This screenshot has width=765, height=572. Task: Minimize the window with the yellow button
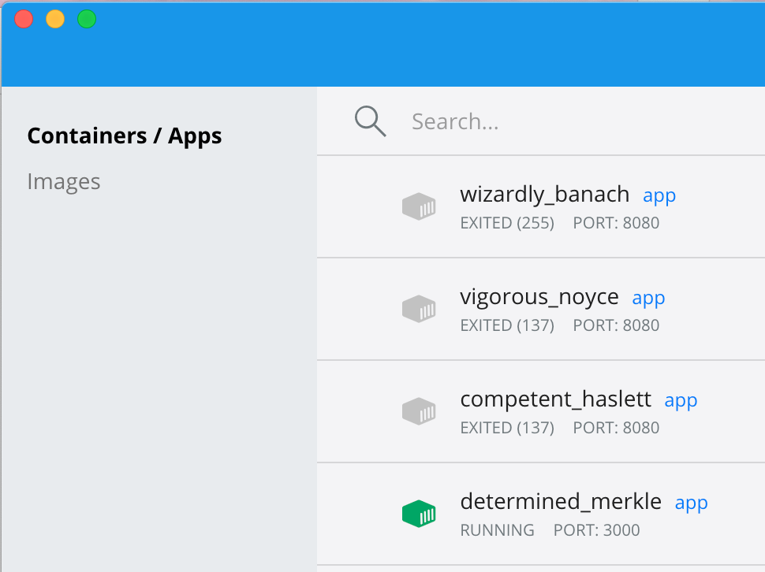(x=55, y=19)
